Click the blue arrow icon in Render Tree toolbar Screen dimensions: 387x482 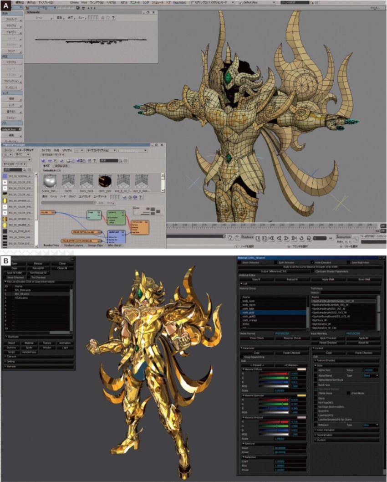(x=135, y=197)
